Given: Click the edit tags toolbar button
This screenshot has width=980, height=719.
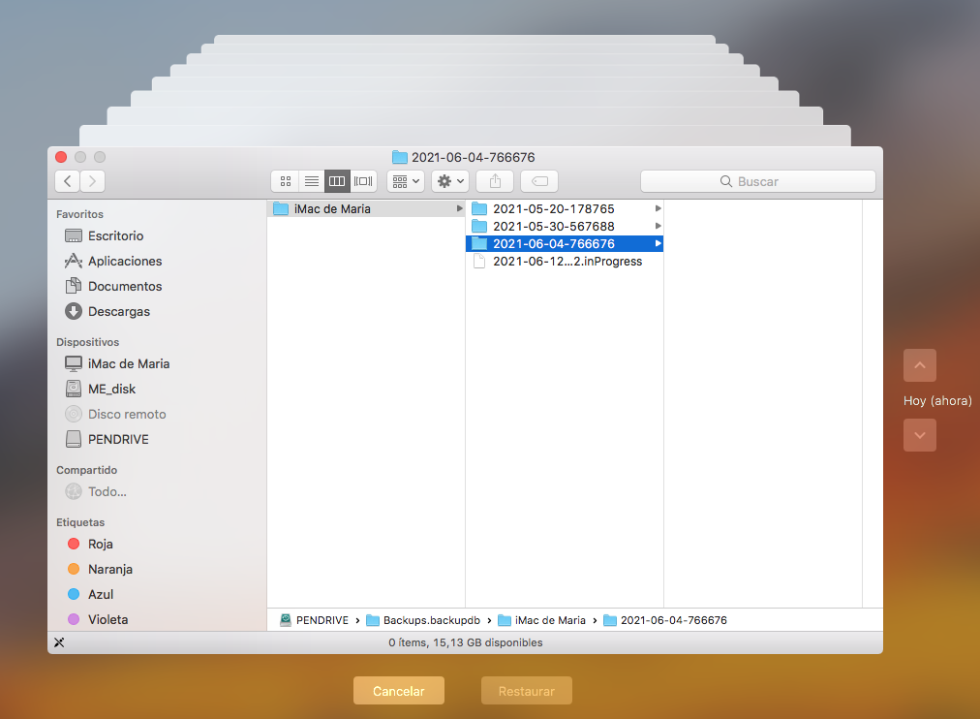Looking at the screenshot, I should 538,181.
